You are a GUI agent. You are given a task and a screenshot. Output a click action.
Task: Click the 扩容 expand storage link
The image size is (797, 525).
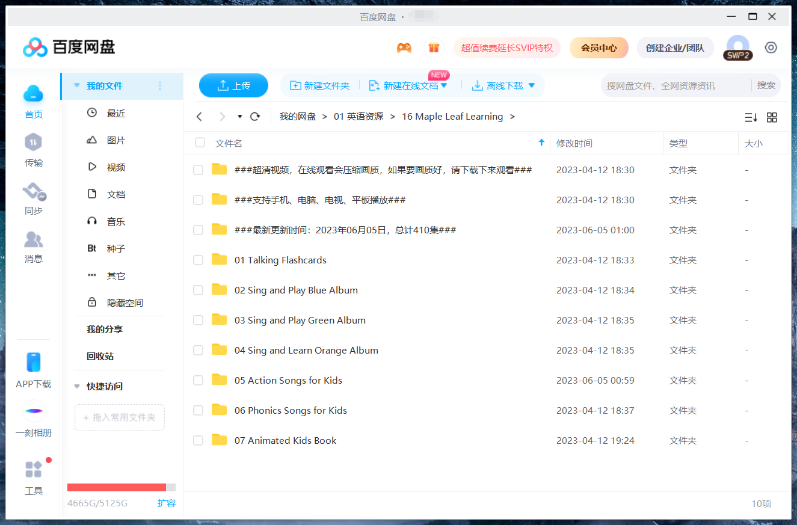(x=167, y=503)
